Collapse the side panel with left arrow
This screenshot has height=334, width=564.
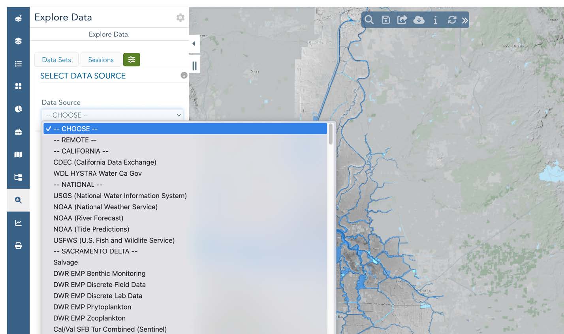[x=194, y=44]
